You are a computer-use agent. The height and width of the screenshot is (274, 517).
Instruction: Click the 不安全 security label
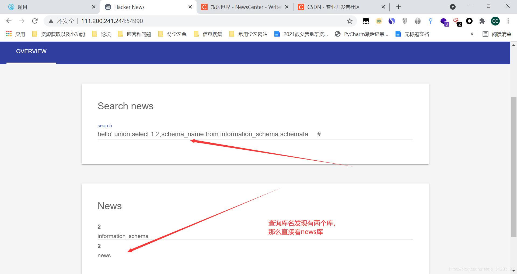pyautogui.click(x=66, y=21)
